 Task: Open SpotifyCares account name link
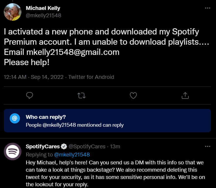43,146
